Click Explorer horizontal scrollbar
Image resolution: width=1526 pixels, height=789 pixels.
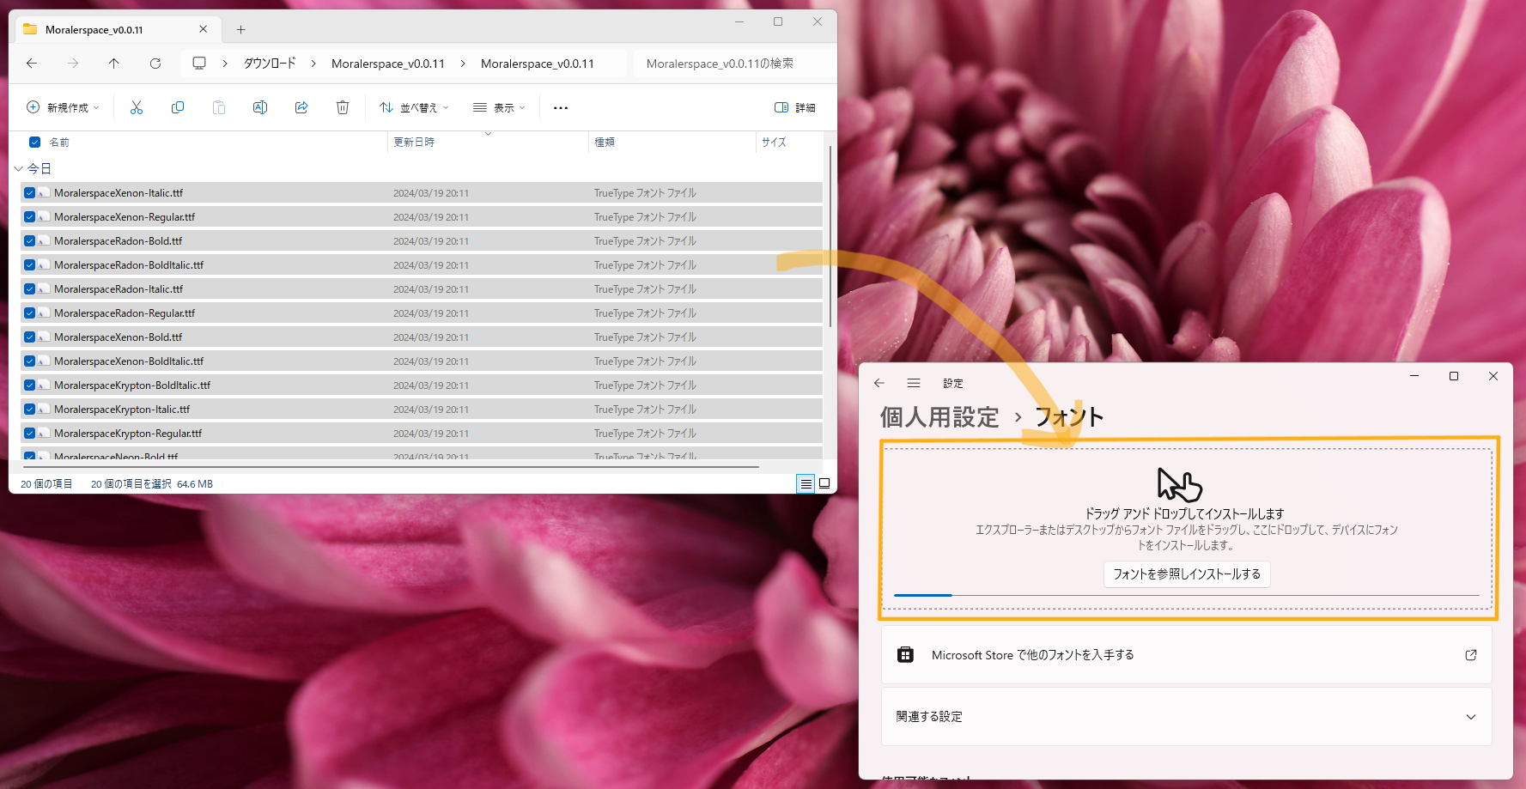(x=392, y=467)
